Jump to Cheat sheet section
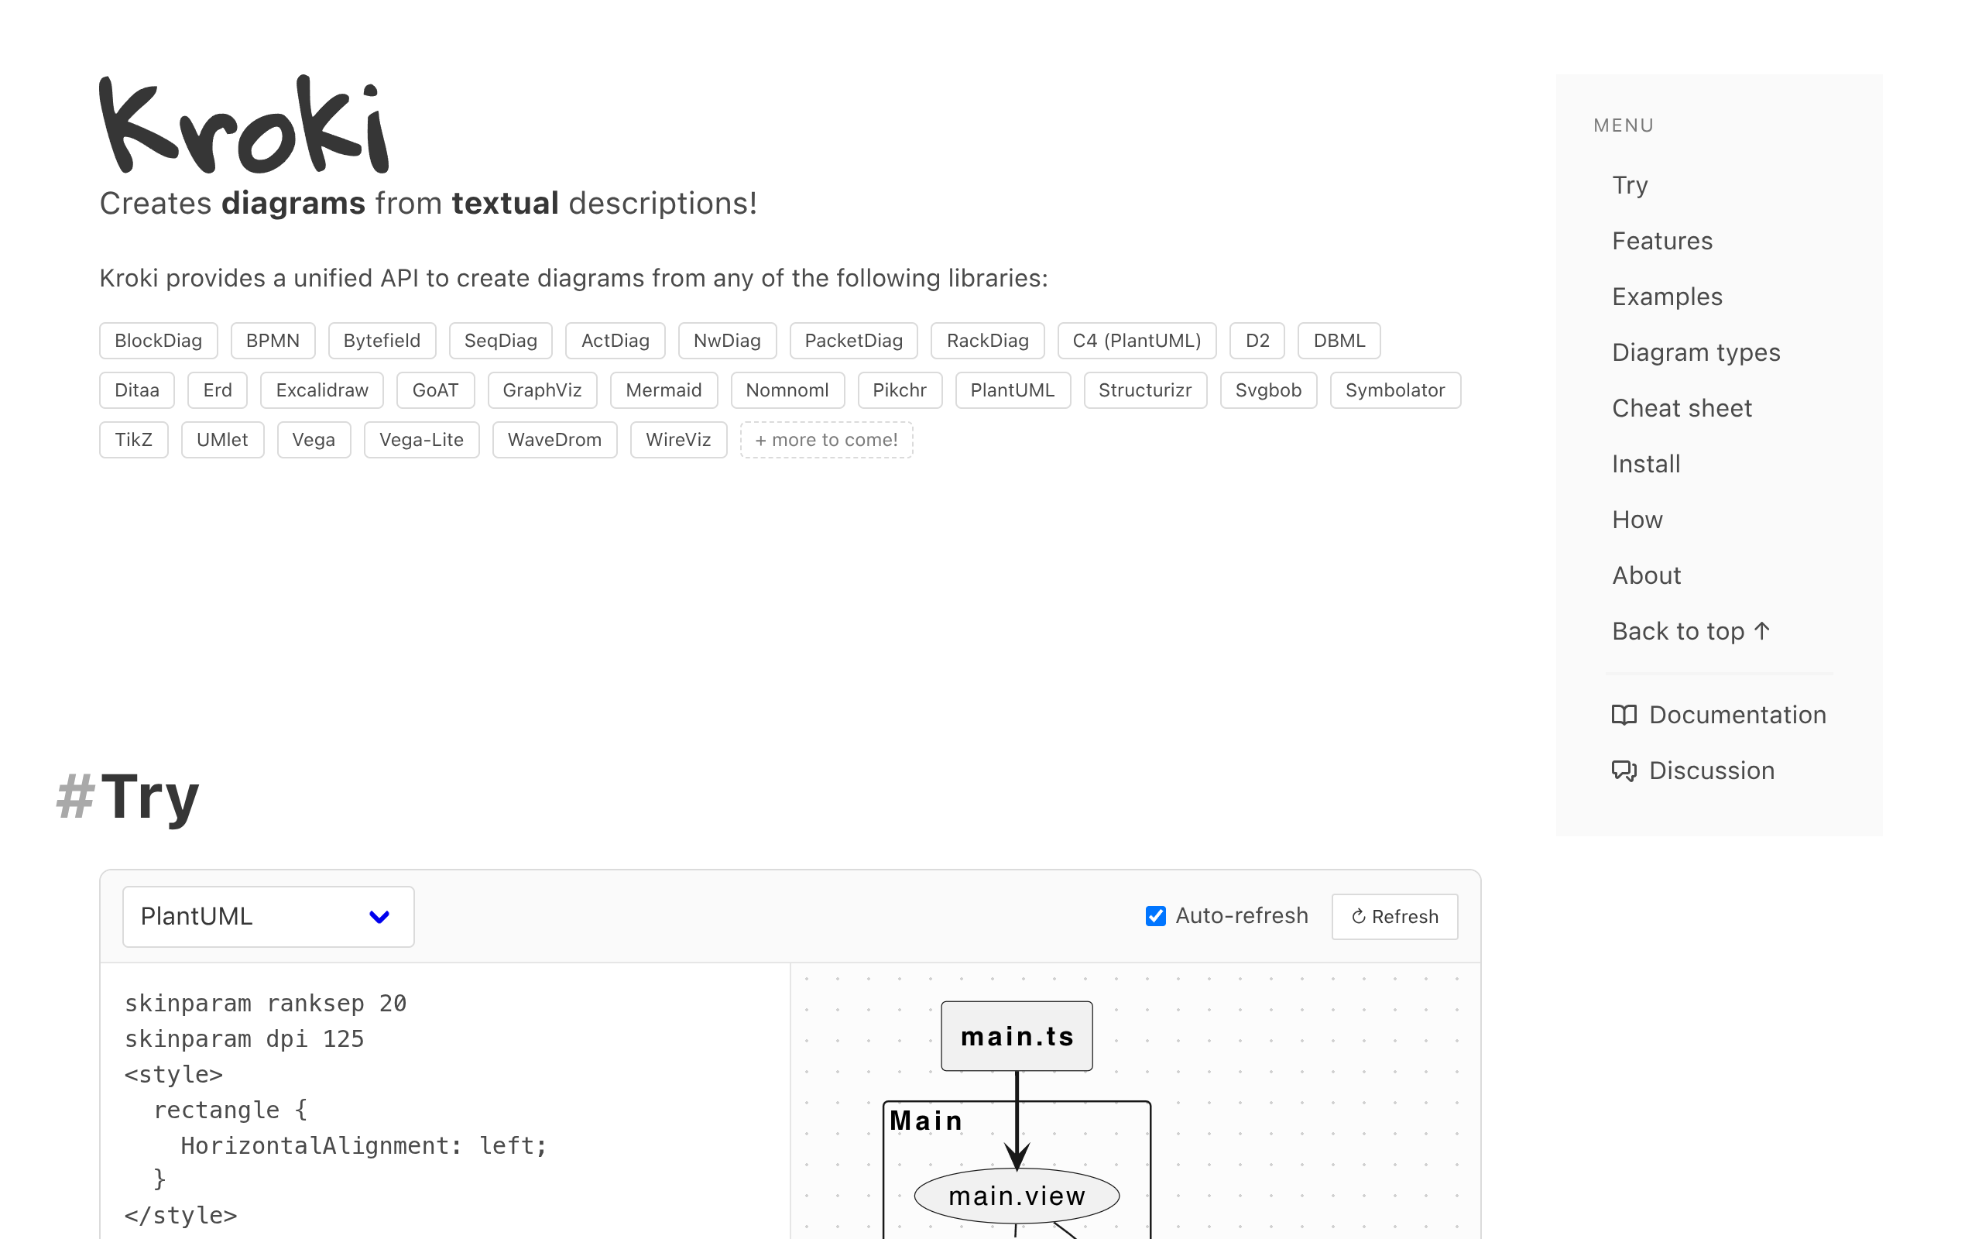1982x1239 pixels. tap(1682, 408)
